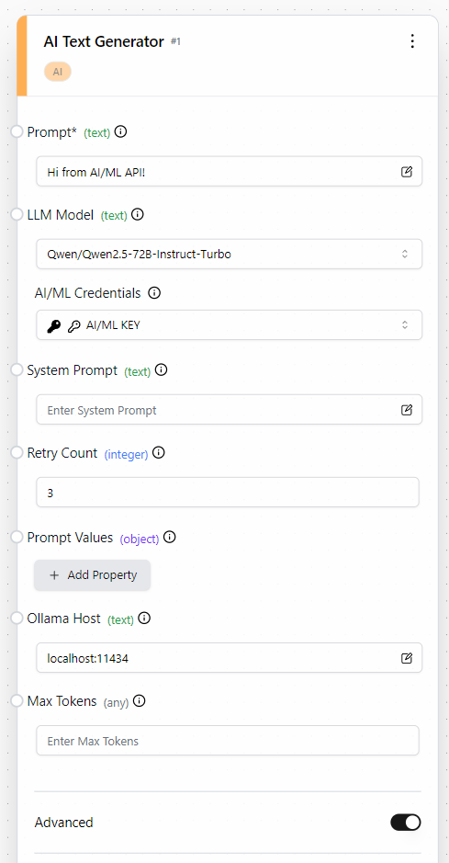Image resolution: width=449 pixels, height=863 pixels.
Task: Expand the AI/ML KEY credentials dropdown
Action: (x=230, y=325)
